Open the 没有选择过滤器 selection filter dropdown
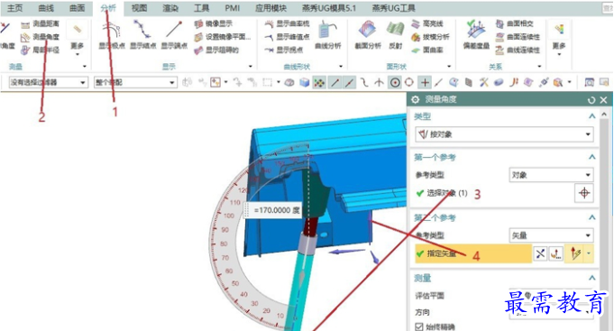This screenshot has height=331, width=614. click(x=48, y=83)
